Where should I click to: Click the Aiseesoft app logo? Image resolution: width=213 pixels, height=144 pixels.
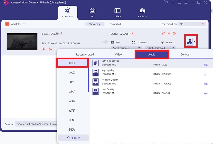point(5,3)
